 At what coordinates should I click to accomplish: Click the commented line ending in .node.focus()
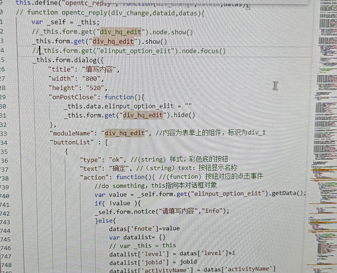click(x=129, y=51)
